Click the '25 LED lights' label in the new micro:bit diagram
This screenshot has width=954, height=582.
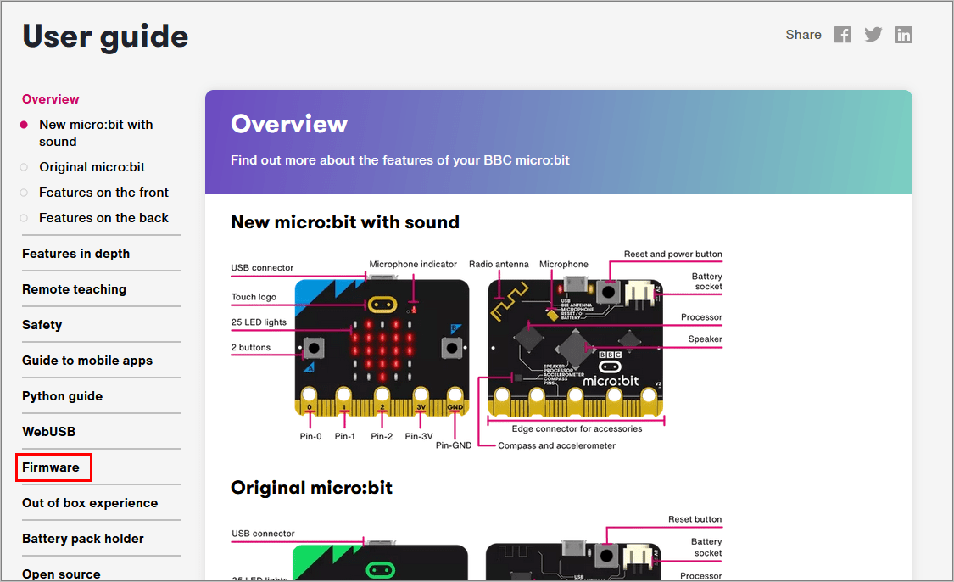point(259,322)
